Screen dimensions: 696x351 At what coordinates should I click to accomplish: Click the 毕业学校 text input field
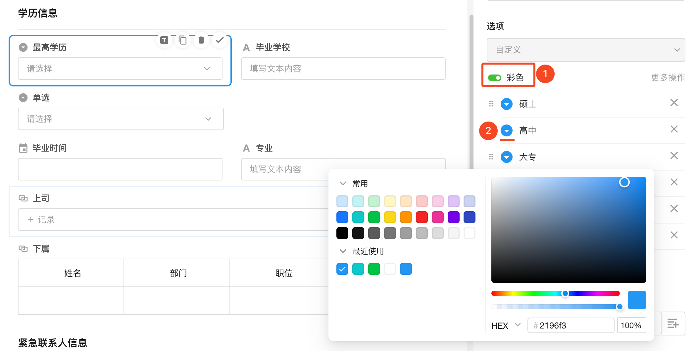343,69
